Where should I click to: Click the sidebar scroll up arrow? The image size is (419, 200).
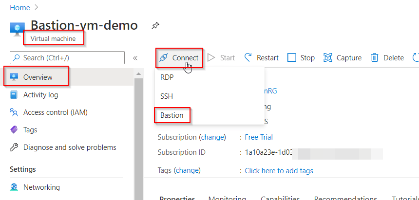pyautogui.click(x=138, y=73)
